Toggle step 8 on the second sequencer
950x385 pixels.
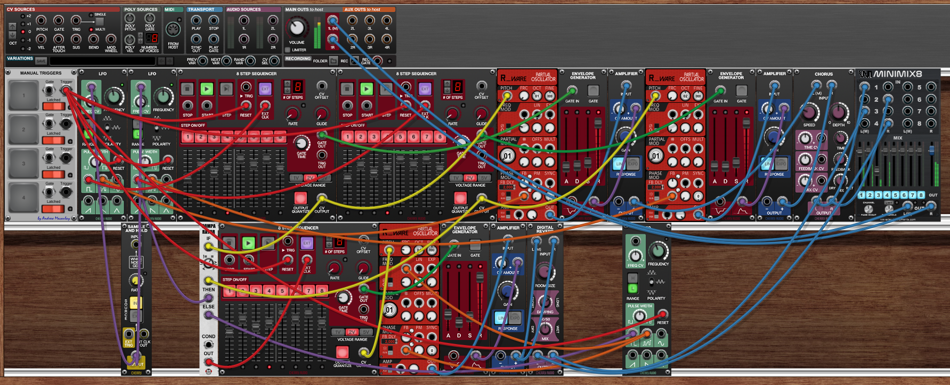click(440, 137)
